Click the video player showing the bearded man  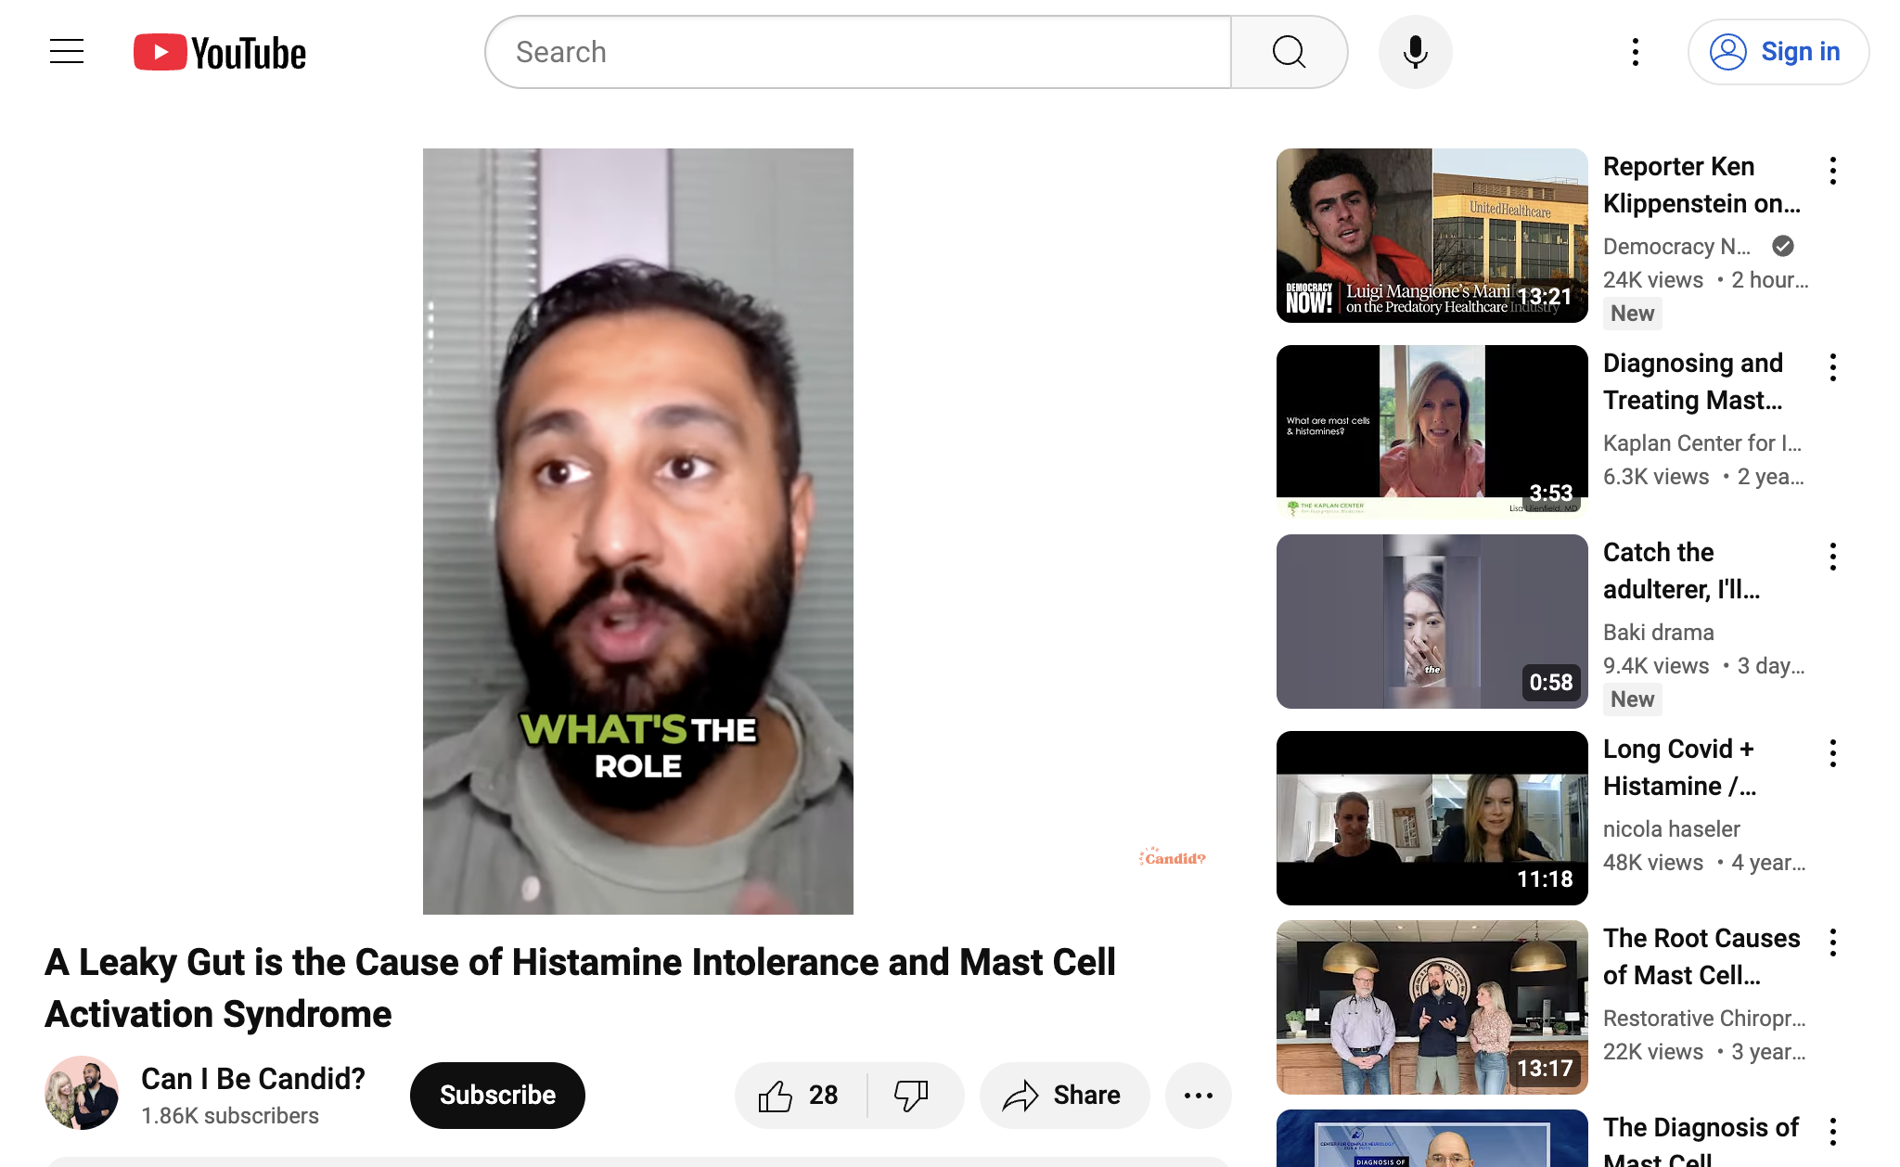point(638,531)
